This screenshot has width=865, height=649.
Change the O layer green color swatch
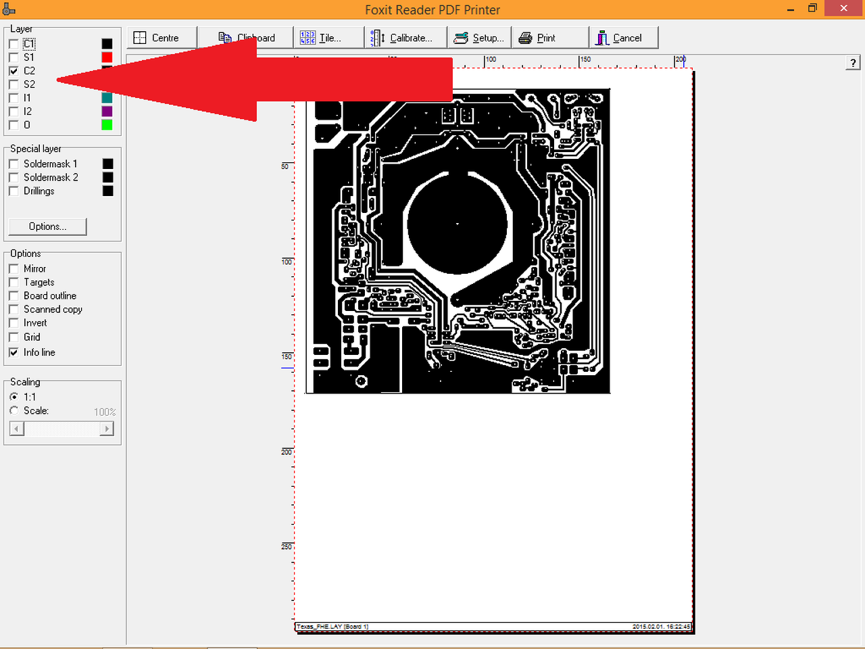(x=107, y=125)
